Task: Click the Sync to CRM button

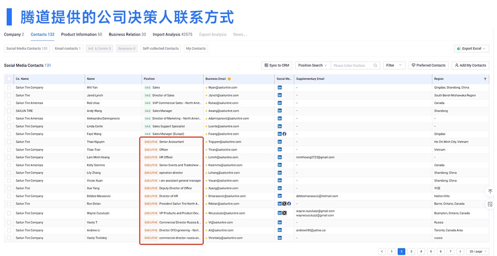Action: click(x=277, y=65)
